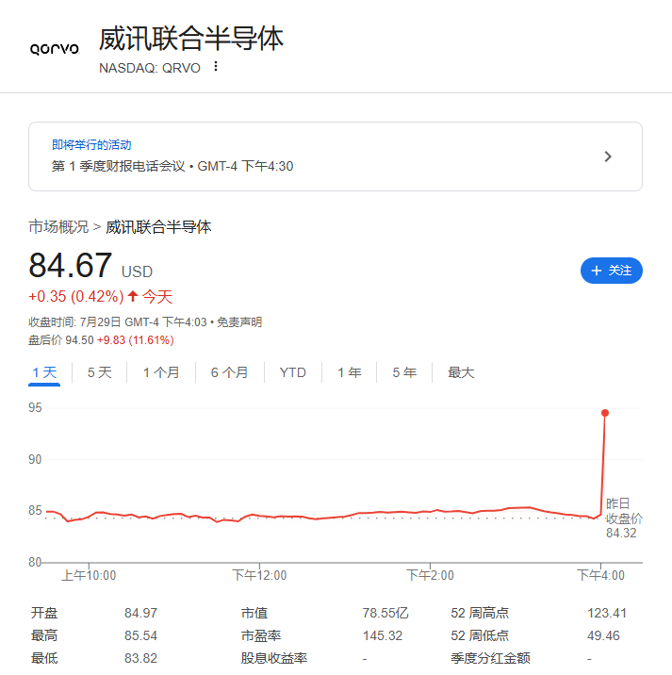This screenshot has height=675, width=672.
Task: Click the 最高 value 85.54
Action: (x=140, y=635)
